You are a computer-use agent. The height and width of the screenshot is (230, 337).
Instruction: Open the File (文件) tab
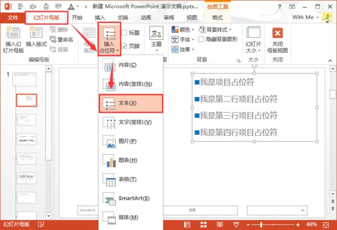tap(13, 17)
